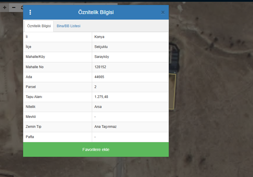
Task: Click the Konya province value
Action: pos(99,37)
